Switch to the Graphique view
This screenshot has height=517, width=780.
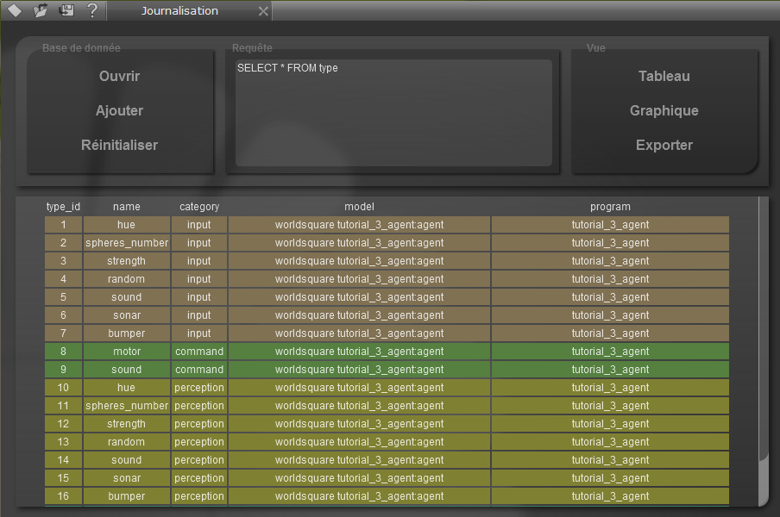point(664,110)
